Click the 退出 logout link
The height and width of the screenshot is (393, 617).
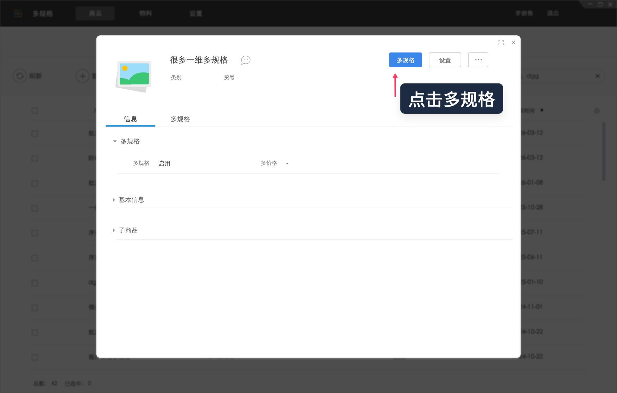click(x=553, y=13)
